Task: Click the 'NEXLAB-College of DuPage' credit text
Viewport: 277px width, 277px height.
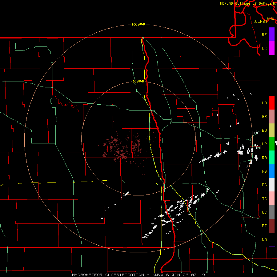Action: 246,3
